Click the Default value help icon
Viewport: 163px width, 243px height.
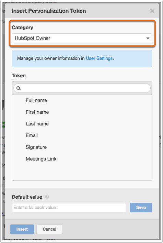[47, 197]
